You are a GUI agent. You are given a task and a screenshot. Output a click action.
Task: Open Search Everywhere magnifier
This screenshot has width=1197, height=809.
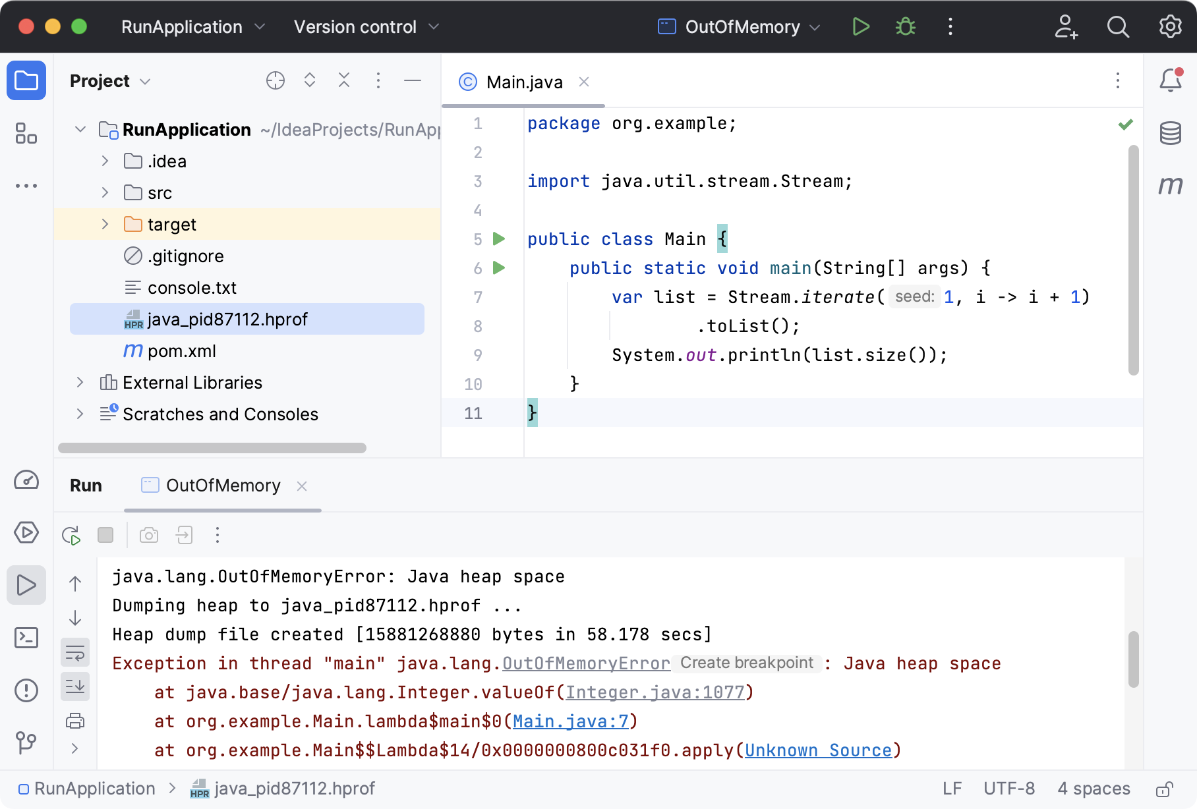coord(1118,26)
